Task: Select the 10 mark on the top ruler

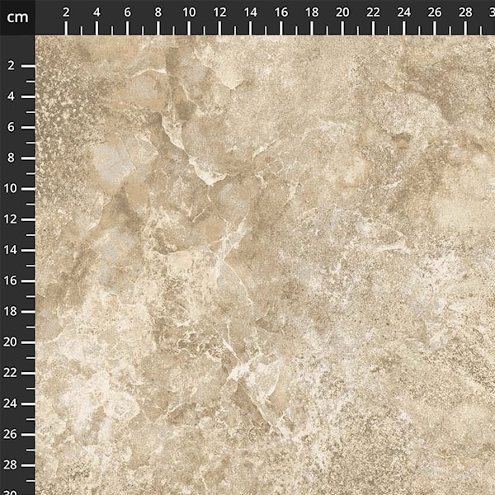Action: (x=189, y=12)
